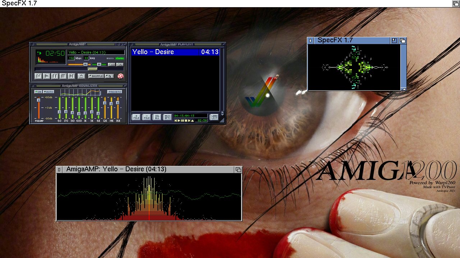The height and width of the screenshot is (258, 460).
Task: Click the playlist mini previous-track icon
Action: [x=176, y=120]
